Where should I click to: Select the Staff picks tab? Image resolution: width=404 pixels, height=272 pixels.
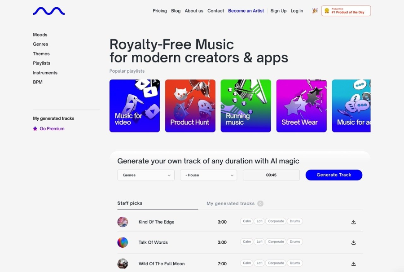[130, 203]
